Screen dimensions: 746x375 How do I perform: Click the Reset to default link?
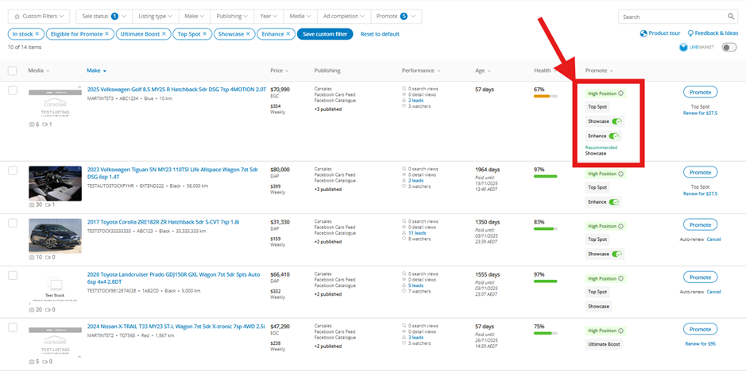(380, 34)
